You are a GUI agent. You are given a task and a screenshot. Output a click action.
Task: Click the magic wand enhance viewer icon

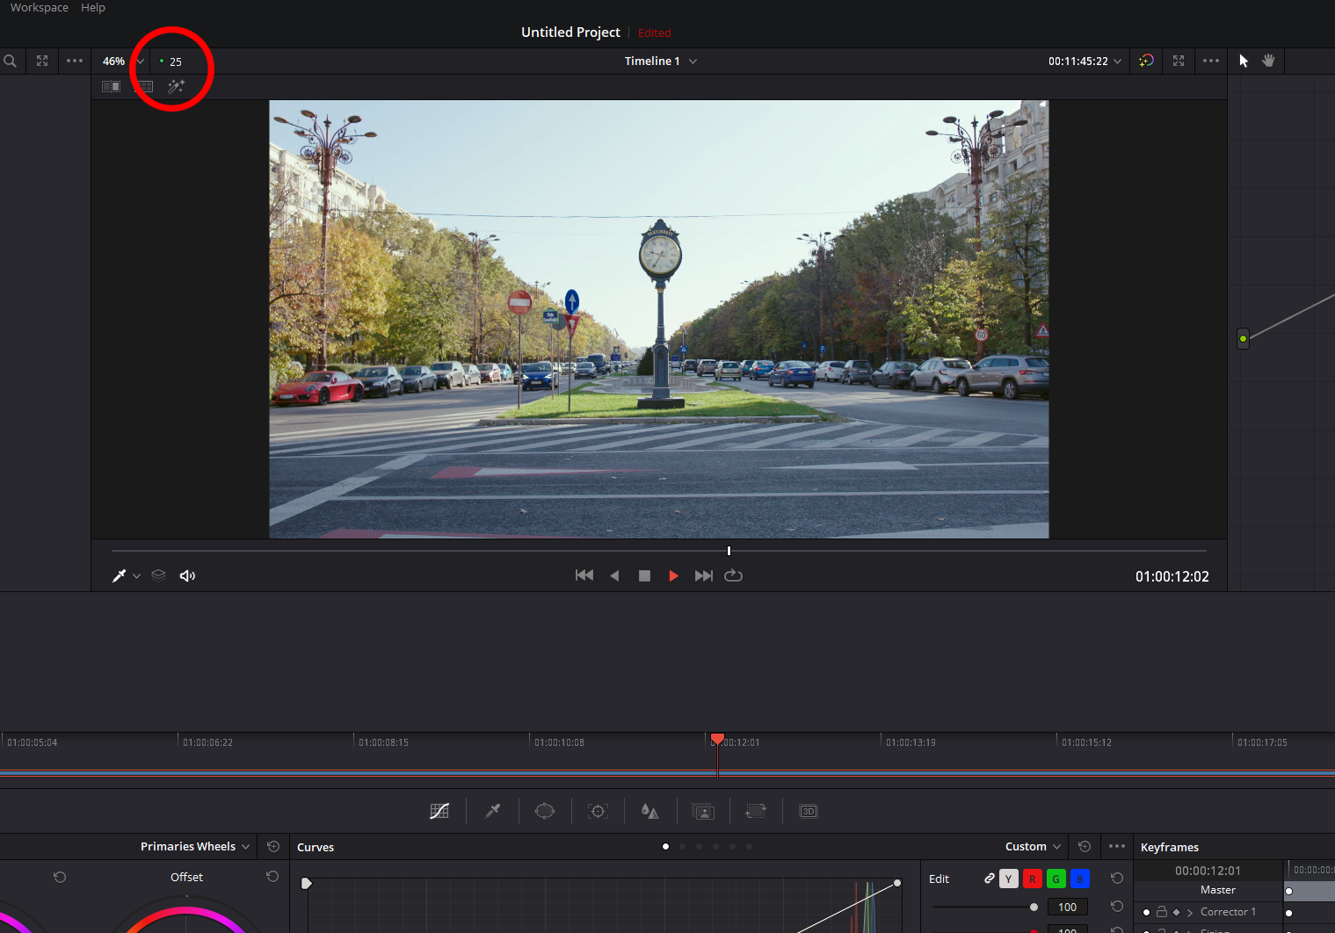pyautogui.click(x=176, y=86)
